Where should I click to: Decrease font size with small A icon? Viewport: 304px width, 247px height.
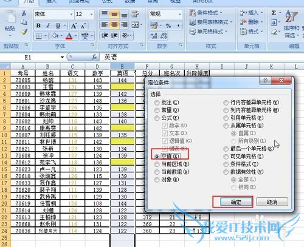click(x=83, y=26)
